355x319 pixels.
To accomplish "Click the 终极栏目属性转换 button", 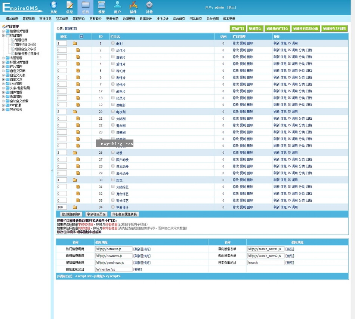I will [x=124, y=214].
